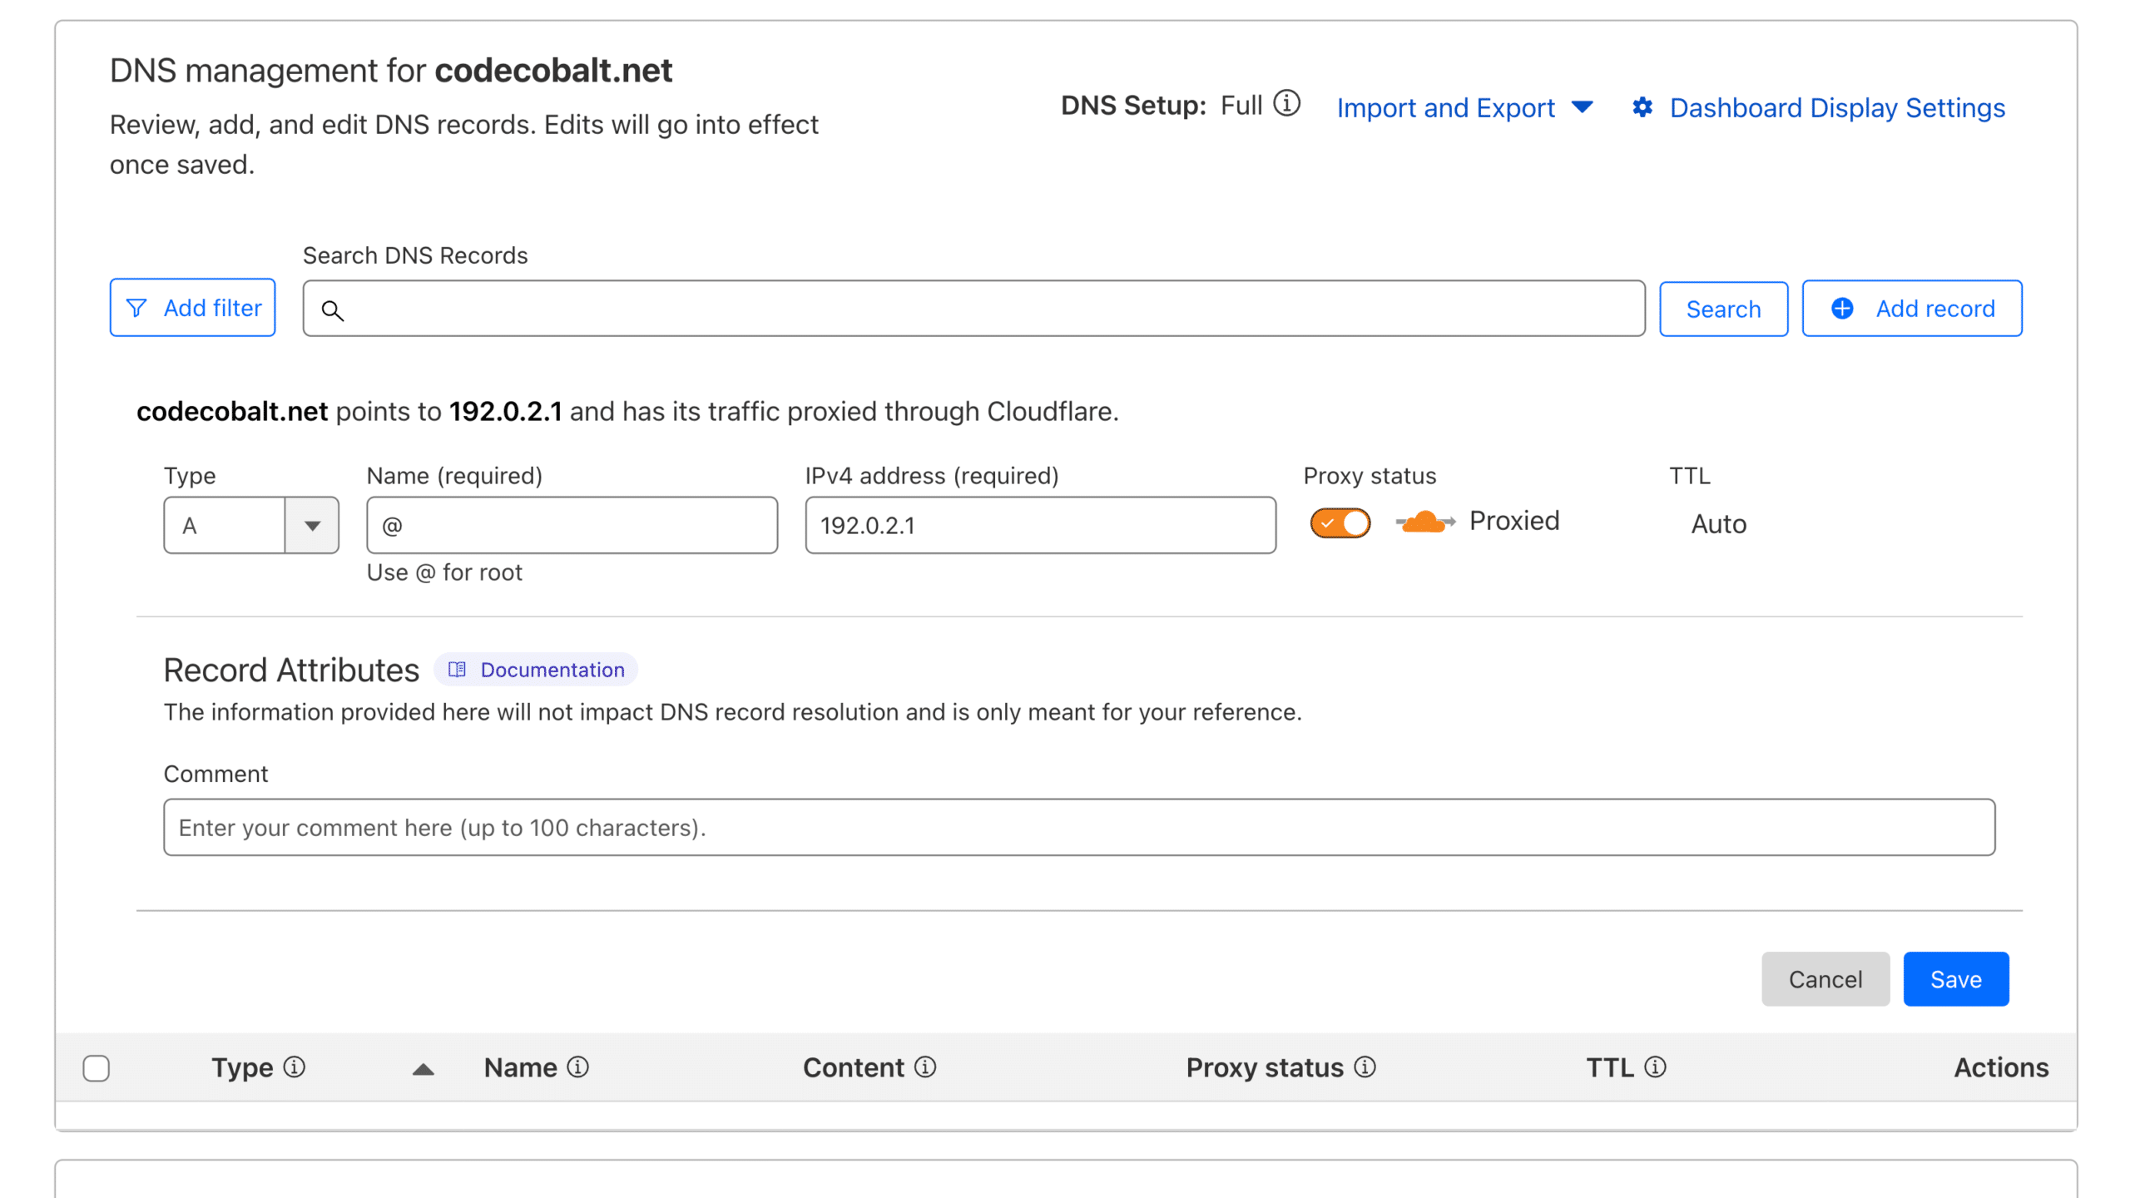Screen dimensions: 2130x1198
Task: Expand the Import and Export menu
Action: pyautogui.click(x=1466, y=107)
